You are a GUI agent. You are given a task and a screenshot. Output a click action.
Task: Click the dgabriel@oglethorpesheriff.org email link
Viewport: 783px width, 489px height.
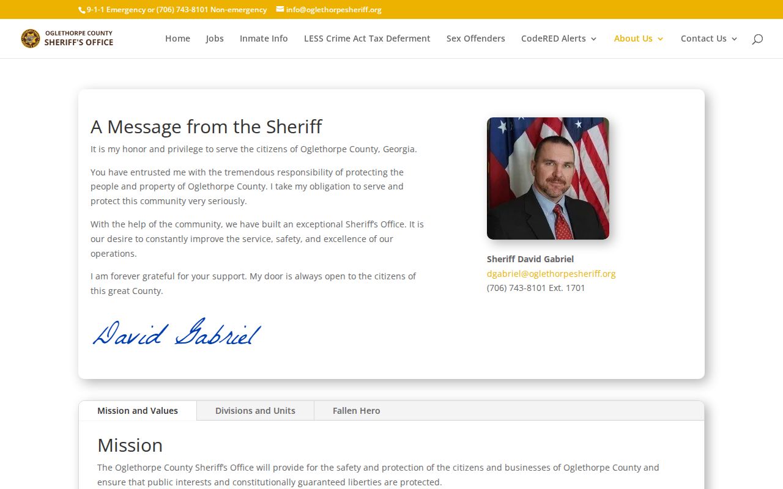[x=551, y=274]
